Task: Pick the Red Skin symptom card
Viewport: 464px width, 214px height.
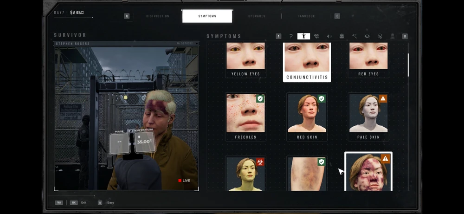Action: point(307,116)
